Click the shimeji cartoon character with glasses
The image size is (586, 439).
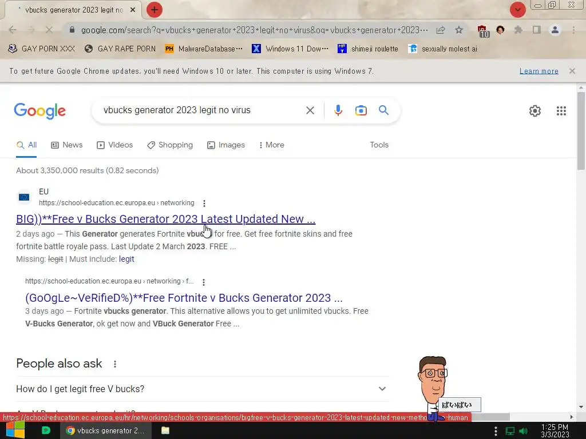point(433,388)
